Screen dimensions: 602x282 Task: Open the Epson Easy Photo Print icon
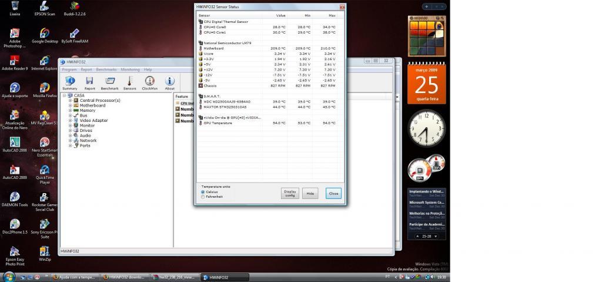15,256
